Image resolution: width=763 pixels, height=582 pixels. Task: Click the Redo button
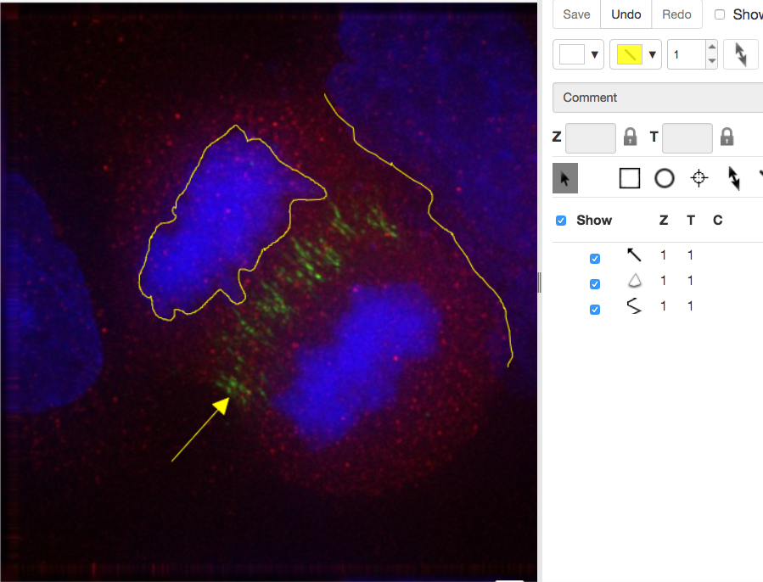(x=676, y=14)
